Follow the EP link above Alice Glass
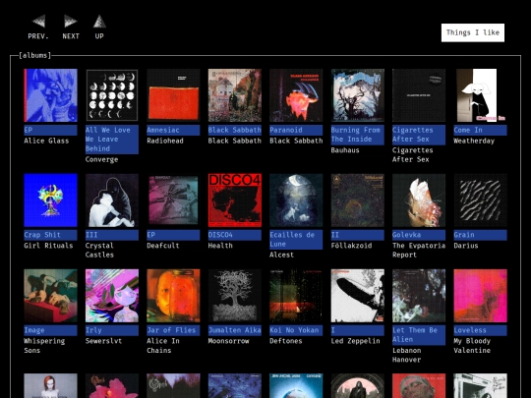This screenshot has height=398, width=531. pyautogui.click(x=50, y=130)
